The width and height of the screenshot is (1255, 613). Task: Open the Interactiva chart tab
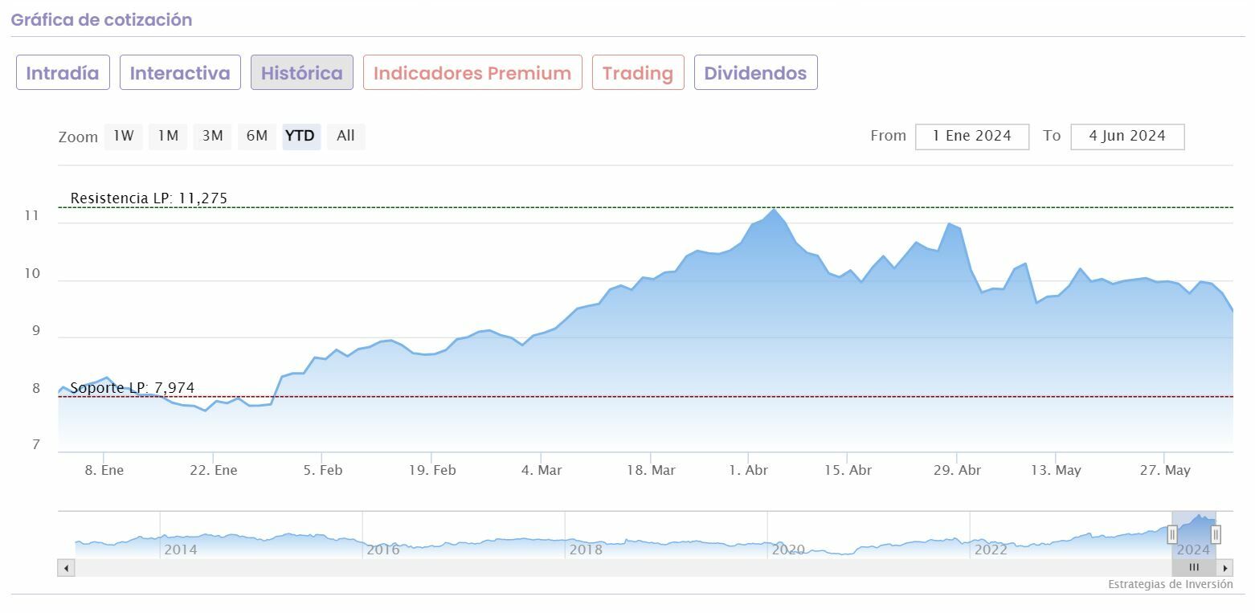[180, 73]
